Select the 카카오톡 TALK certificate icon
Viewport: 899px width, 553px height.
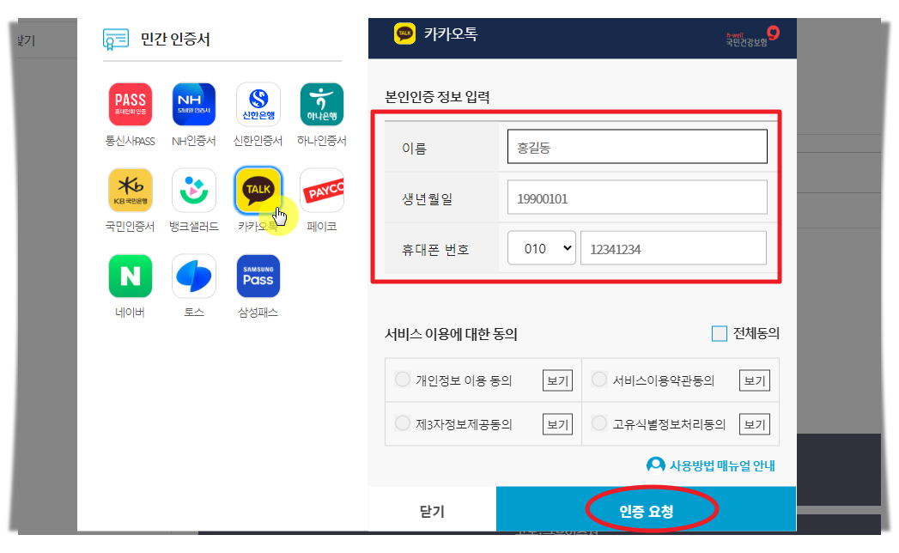tap(258, 190)
